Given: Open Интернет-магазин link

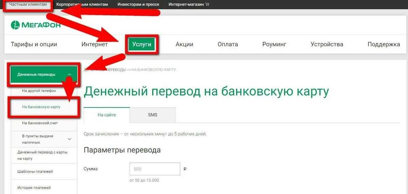Looking at the screenshot, I should pos(187,4).
